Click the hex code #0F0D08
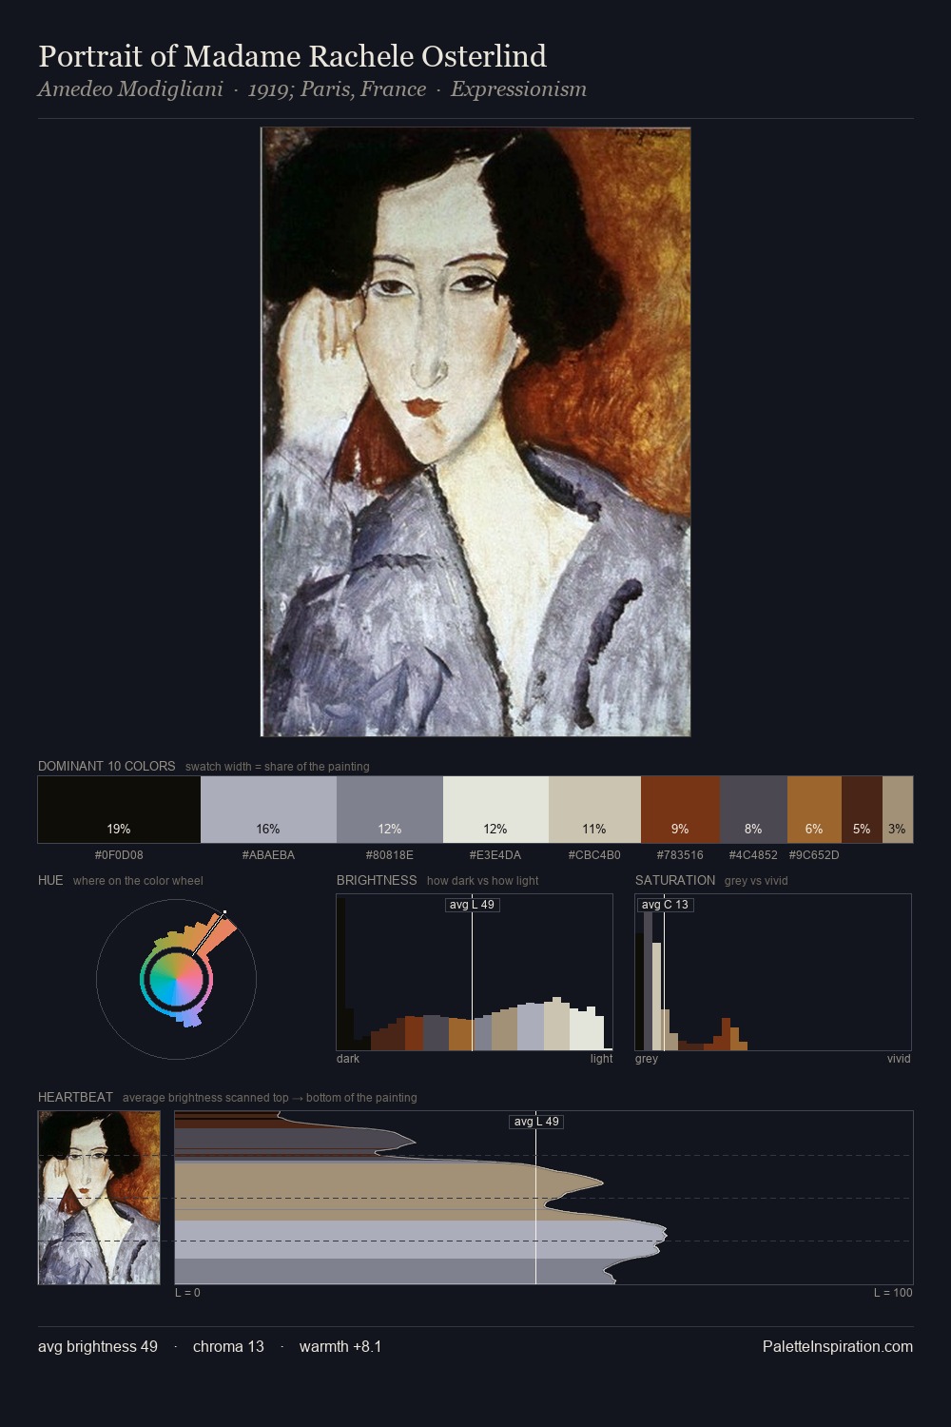951x1427 pixels. point(119,855)
